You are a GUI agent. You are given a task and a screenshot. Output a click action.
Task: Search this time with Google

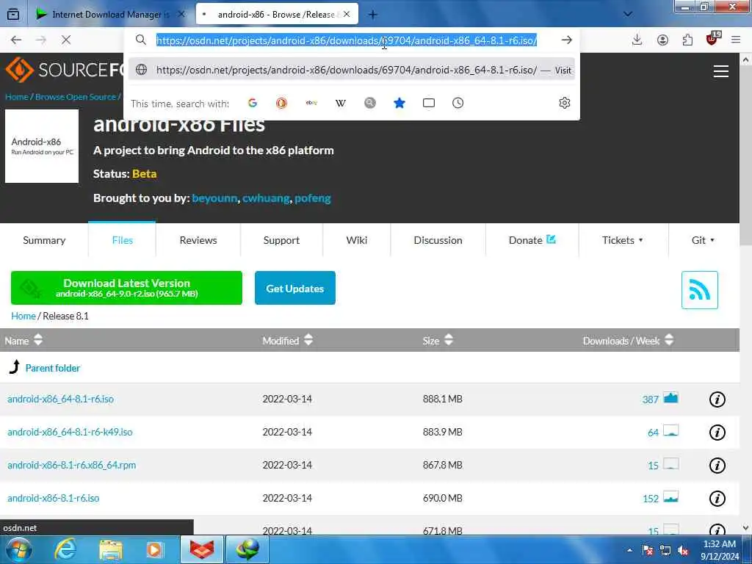tap(253, 103)
